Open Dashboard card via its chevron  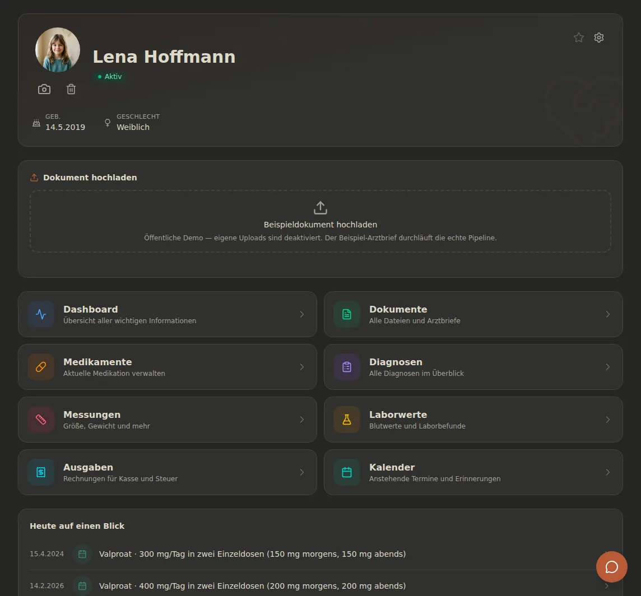tap(301, 314)
